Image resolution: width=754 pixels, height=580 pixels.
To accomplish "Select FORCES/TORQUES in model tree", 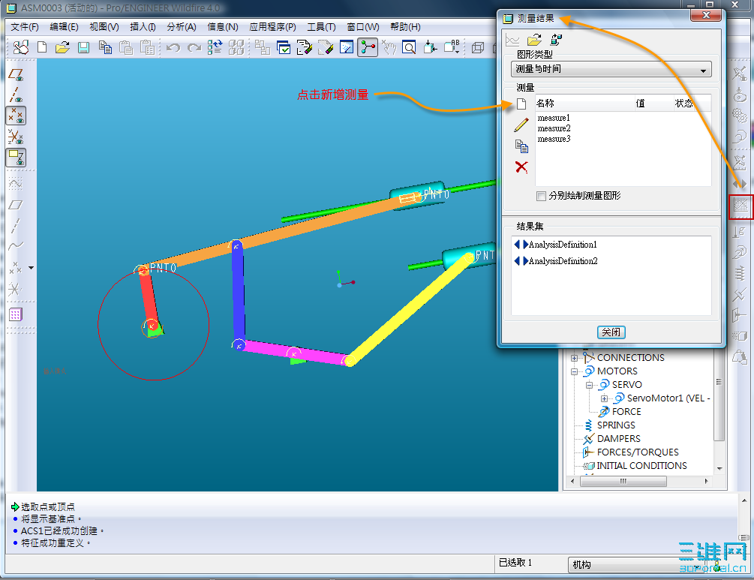I will [x=638, y=452].
